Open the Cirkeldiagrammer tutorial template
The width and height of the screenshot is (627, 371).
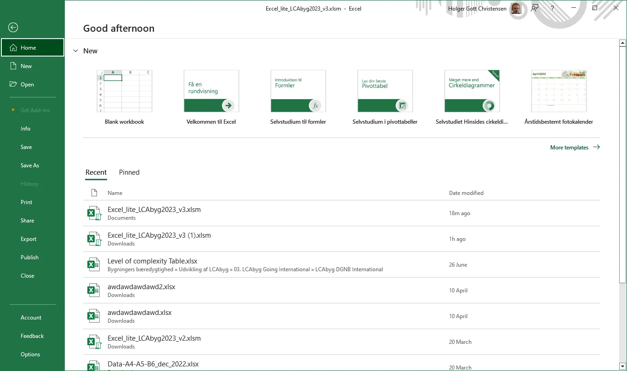pos(472,97)
